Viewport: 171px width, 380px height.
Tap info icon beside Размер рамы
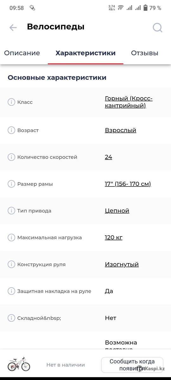(x=11, y=184)
